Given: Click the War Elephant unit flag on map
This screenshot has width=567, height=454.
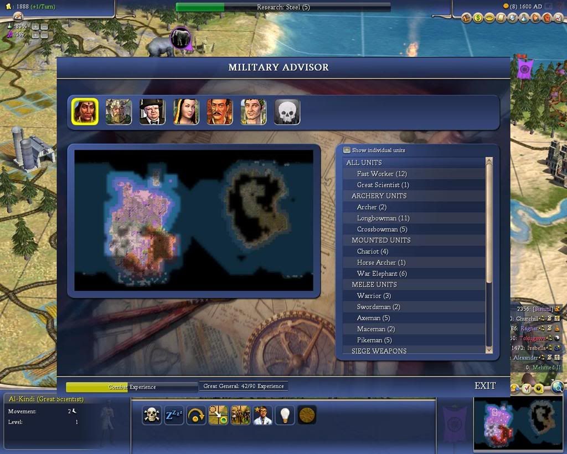Looking at the screenshot, I should click(181, 38).
